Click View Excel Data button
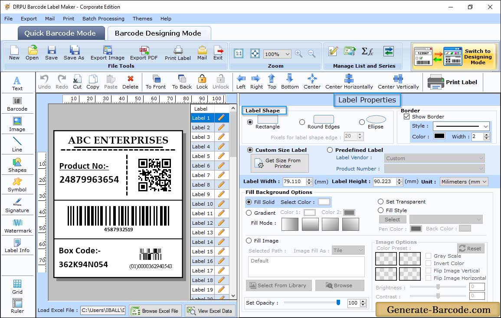Image resolution: width=501 pixels, height=318 pixels. (210, 311)
